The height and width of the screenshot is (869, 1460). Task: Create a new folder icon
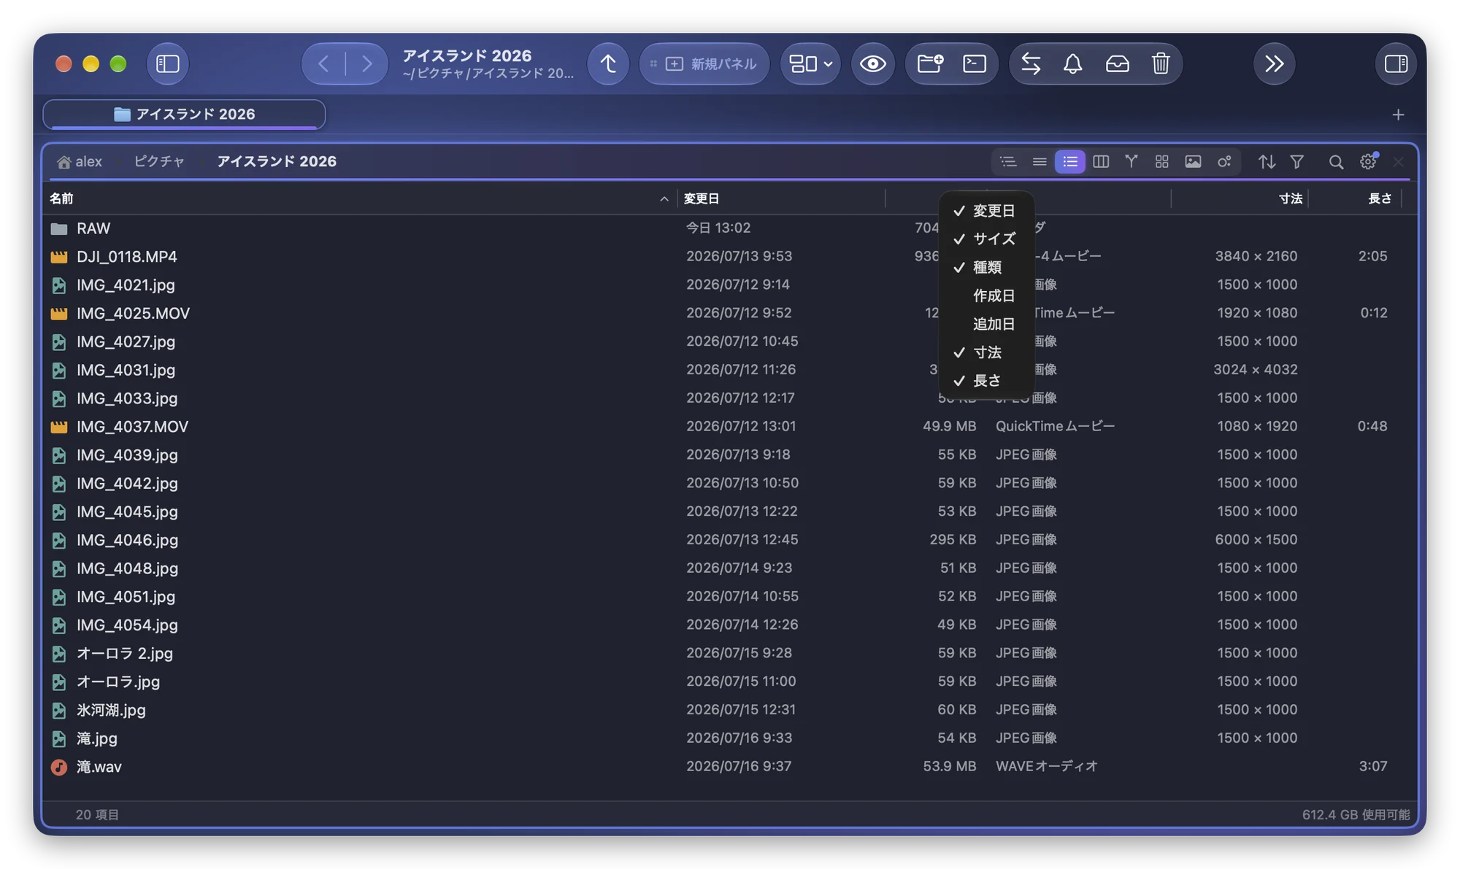(930, 64)
